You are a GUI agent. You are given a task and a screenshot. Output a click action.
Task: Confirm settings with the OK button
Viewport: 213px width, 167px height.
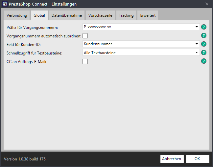click(x=198, y=159)
